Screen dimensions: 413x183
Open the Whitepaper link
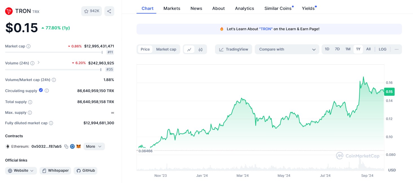click(55, 171)
